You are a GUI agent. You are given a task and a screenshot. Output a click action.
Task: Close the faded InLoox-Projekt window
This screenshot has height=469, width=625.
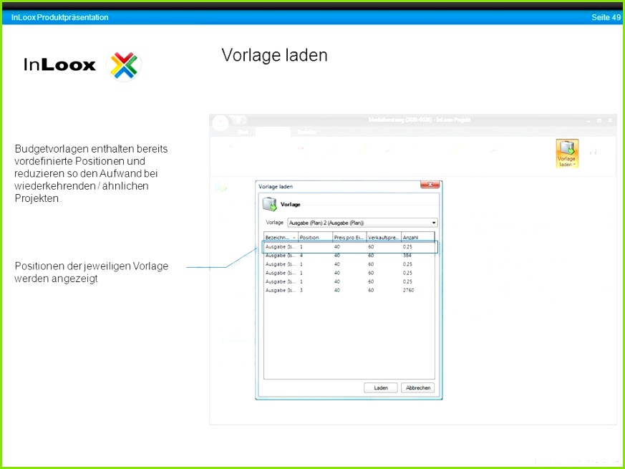pyautogui.click(x=610, y=120)
